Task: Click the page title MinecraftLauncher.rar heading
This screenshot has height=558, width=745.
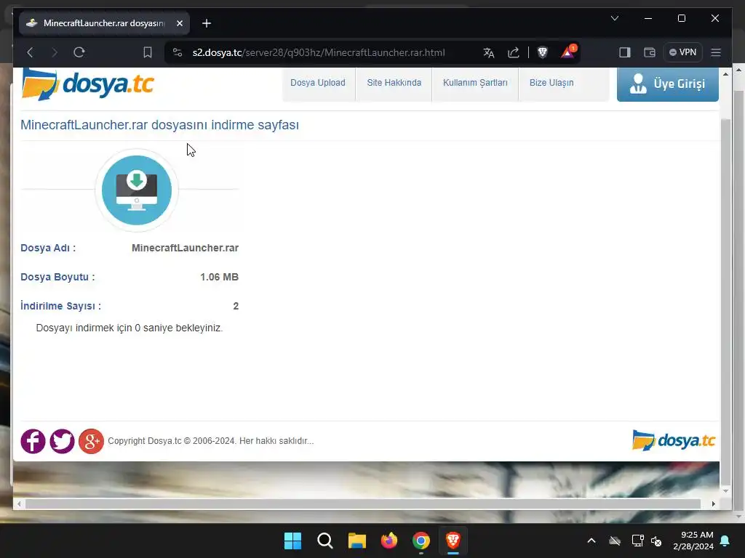Action: click(159, 125)
